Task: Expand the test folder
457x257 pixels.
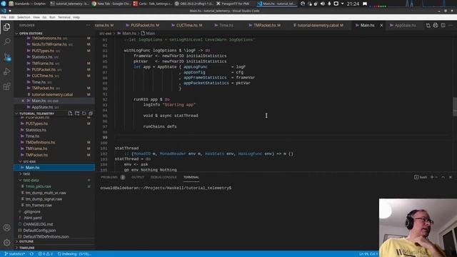Action: (26, 173)
